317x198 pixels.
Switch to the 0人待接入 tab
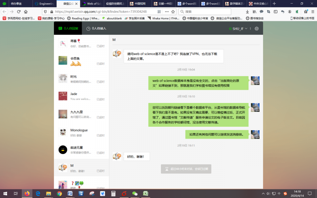point(96,29)
